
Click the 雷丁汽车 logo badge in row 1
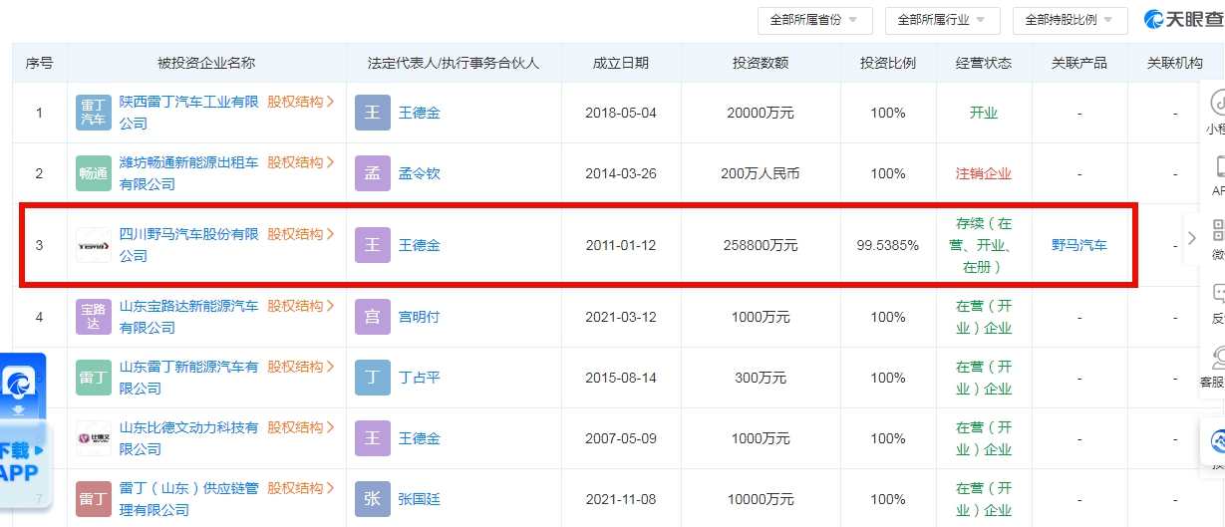pos(95,113)
